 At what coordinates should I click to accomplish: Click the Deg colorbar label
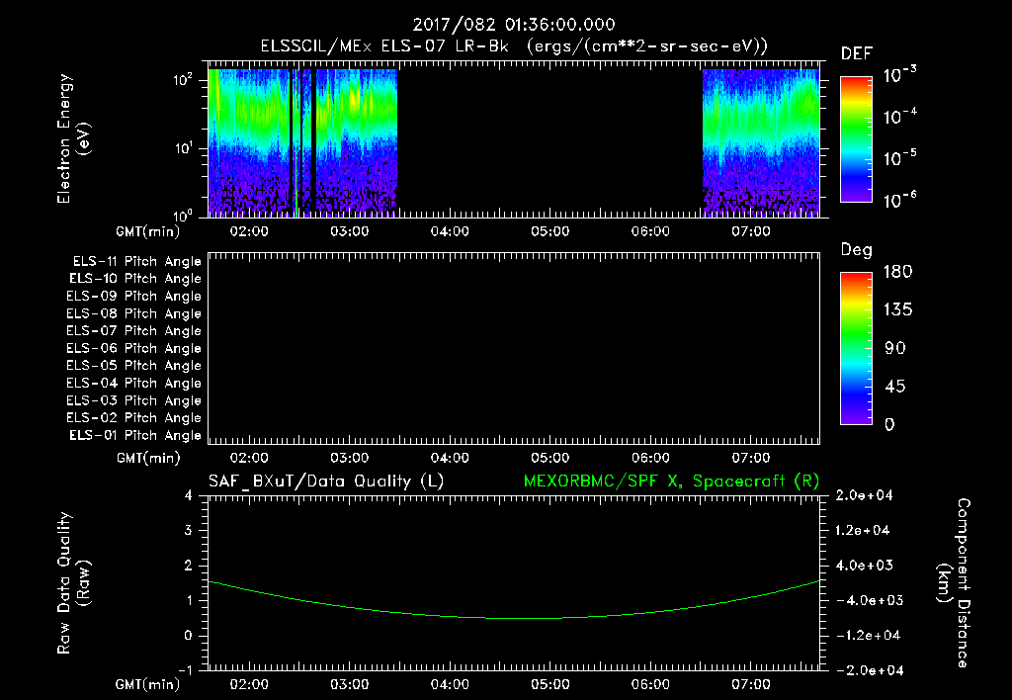point(857,250)
